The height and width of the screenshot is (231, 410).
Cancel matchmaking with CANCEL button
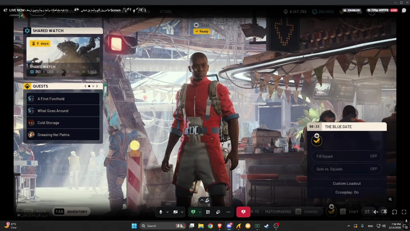tap(307, 212)
